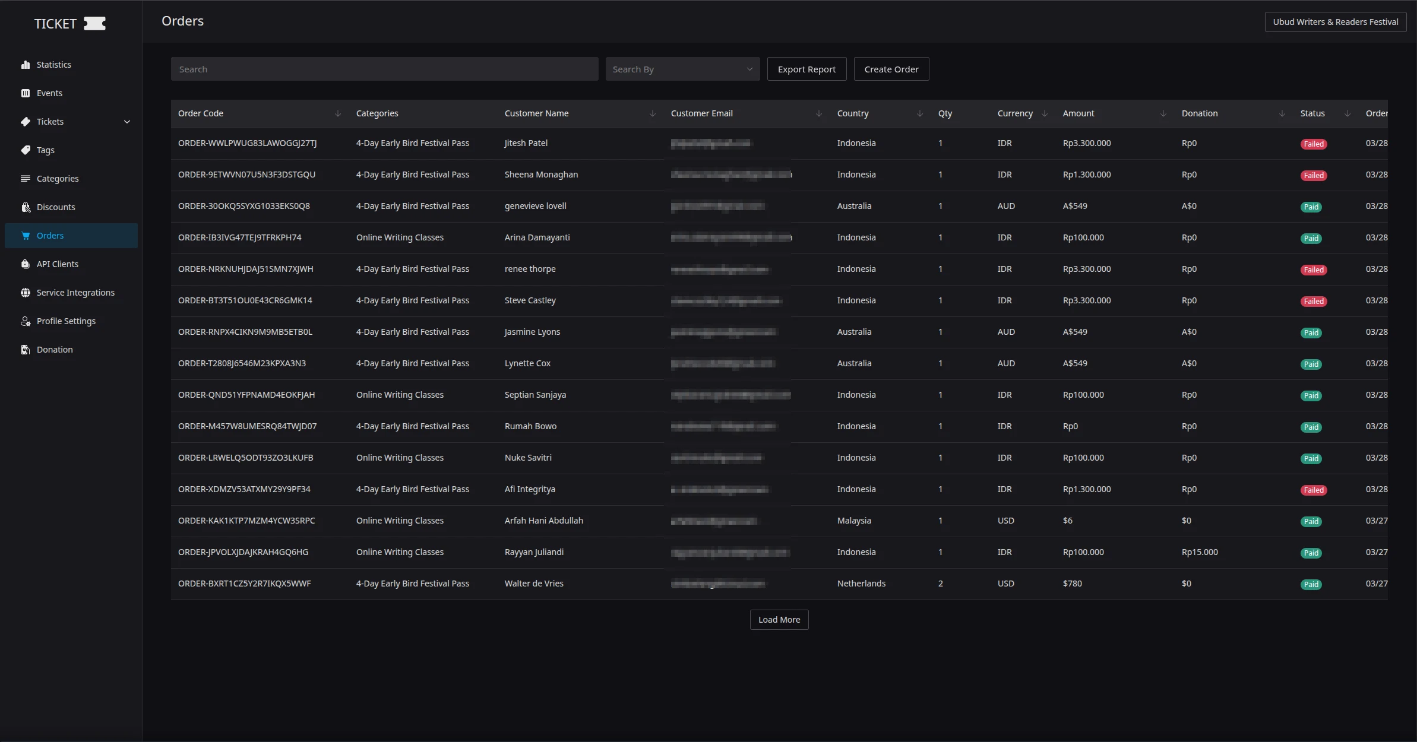
Task: Expand the Tickets submenu chevron
Action: pyautogui.click(x=127, y=122)
